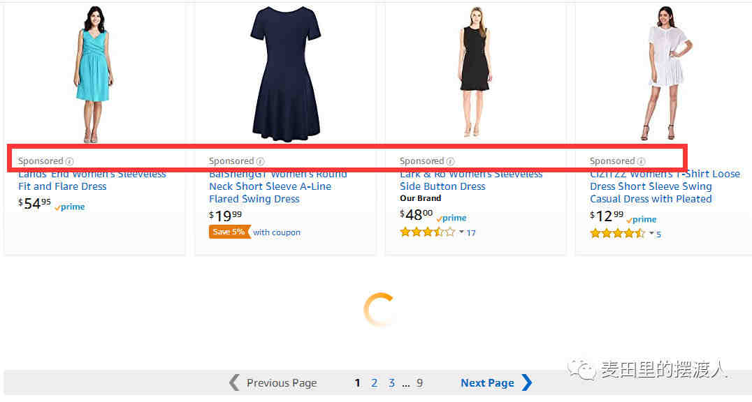This screenshot has width=752, height=402.
Task: Click the prime logo beside $54.95 price
Action: [x=70, y=207]
